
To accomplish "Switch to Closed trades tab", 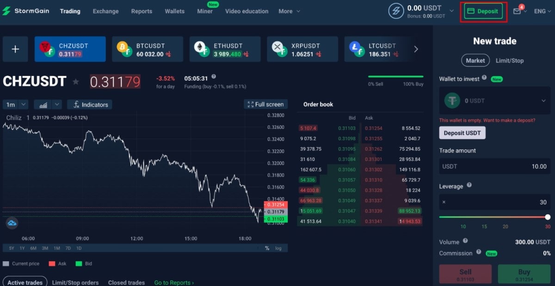I will coord(126,282).
